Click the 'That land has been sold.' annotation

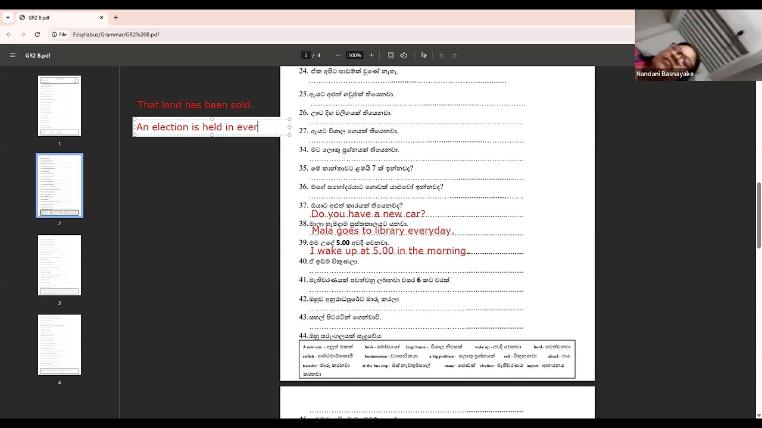coord(195,105)
